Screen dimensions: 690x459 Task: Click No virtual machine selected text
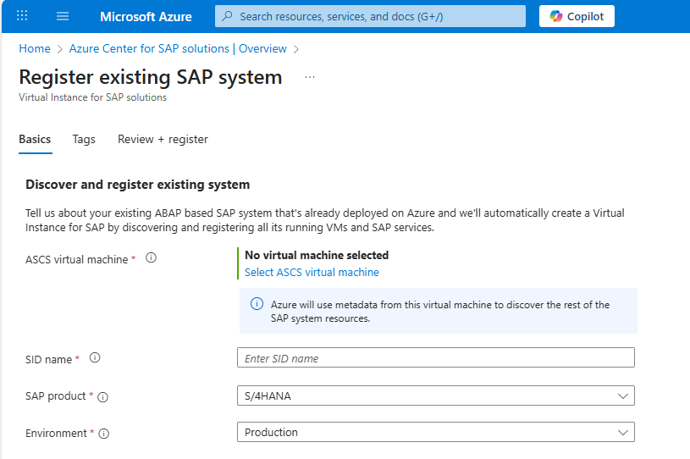317,255
